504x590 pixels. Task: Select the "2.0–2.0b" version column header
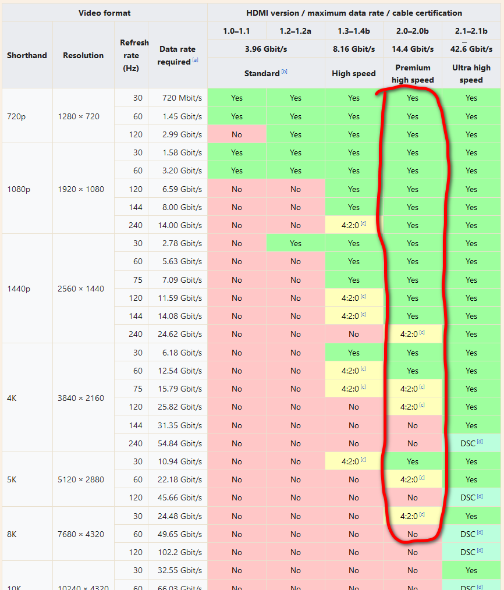coord(413,31)
